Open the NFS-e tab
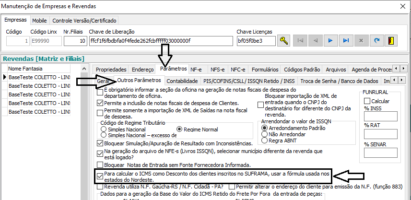Screen dimensions: 411x200 [x=218, y=70]
